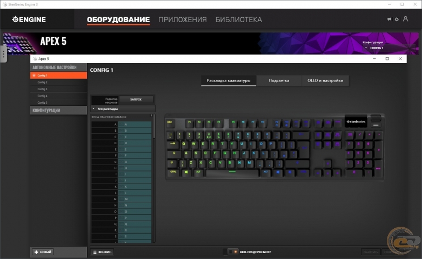Collapse the АВТОНОМНЫЕ НАСТРОЙКИ section
The image size is (422, 259).
coord(59,67)
